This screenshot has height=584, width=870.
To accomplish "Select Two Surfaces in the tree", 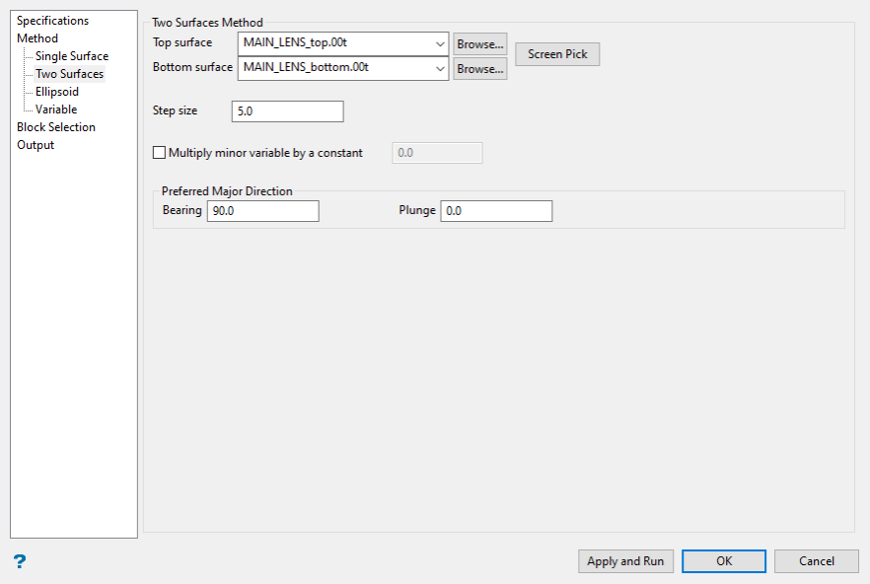I will (70, 74).
